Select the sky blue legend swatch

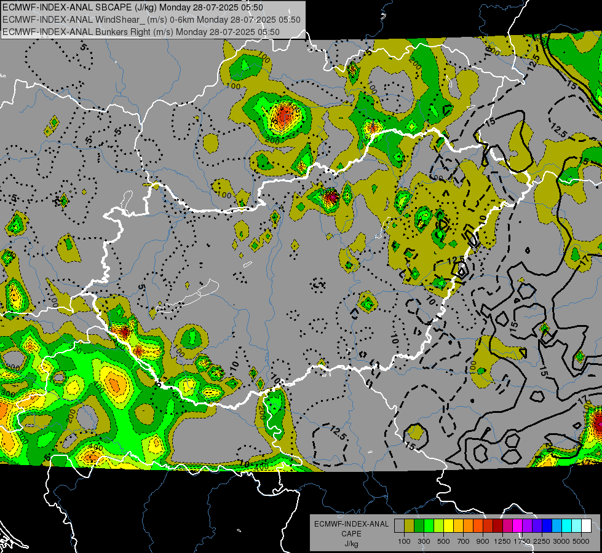[556, 526]
